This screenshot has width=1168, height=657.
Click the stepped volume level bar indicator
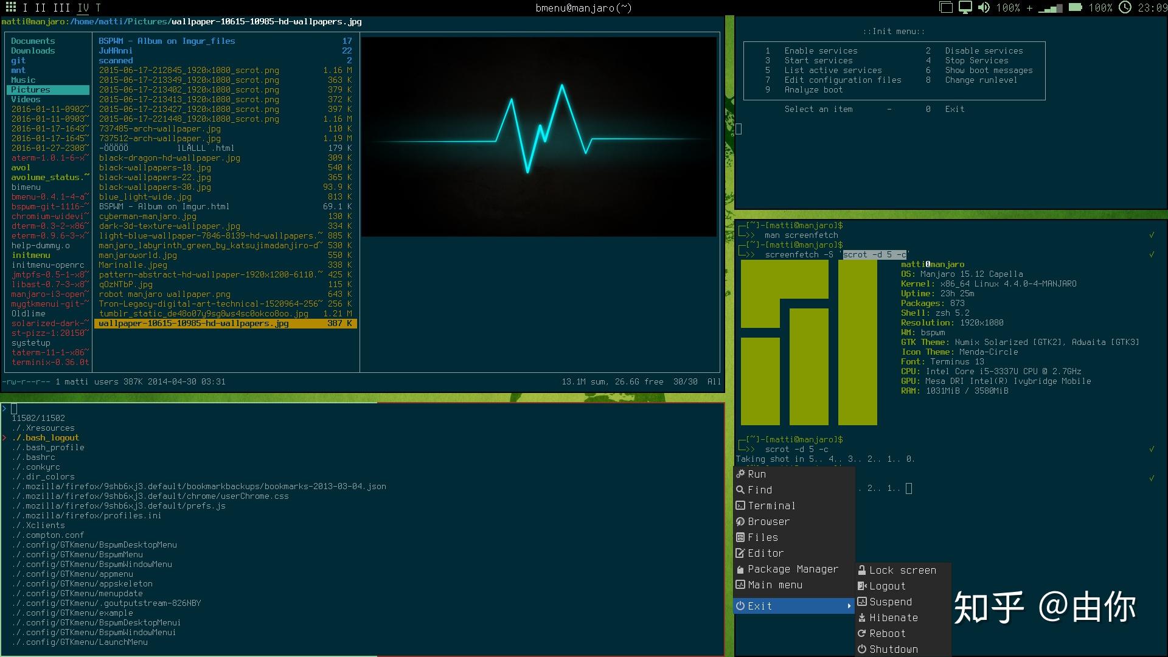point(1049,8)
